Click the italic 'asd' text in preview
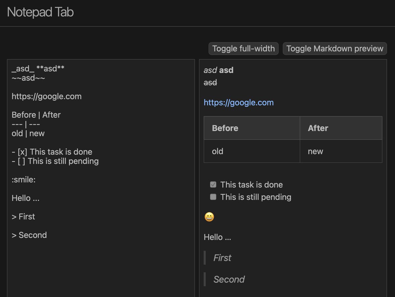 pos(210,70)
